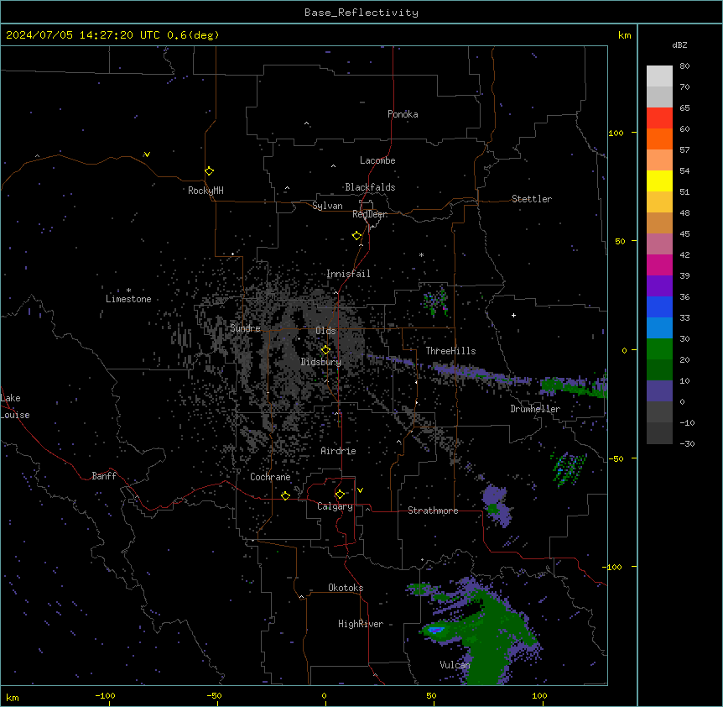723x707 pixels.
Task: Click the Blackfalds city label
Action: (370, 187)
